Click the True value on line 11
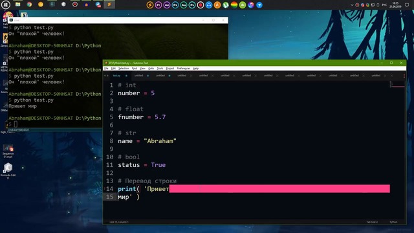The image size is (414, 233). pos(158,165)
